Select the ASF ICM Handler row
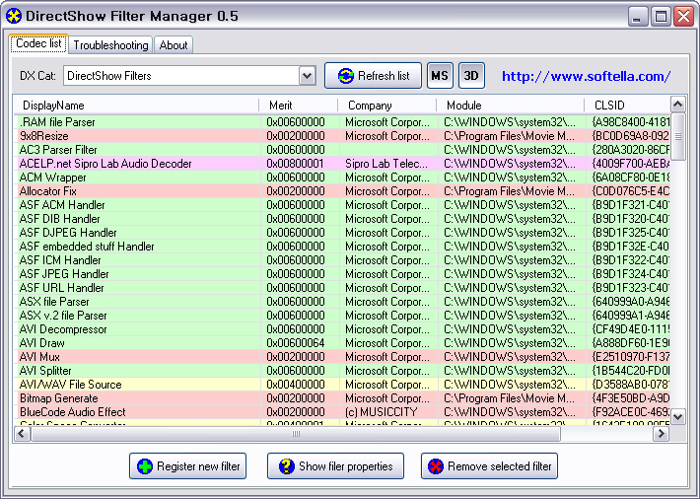The image size is (700, 499). pyautogui.click(x=342, y=260)
